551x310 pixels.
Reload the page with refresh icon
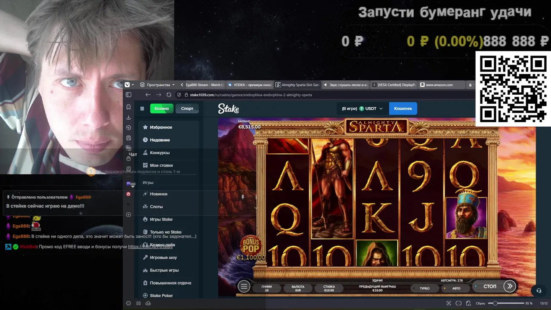(169, 95)
